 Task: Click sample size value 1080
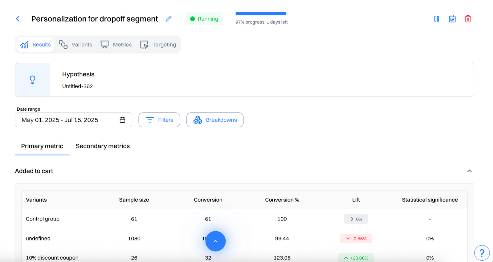(x=134, y=239)
